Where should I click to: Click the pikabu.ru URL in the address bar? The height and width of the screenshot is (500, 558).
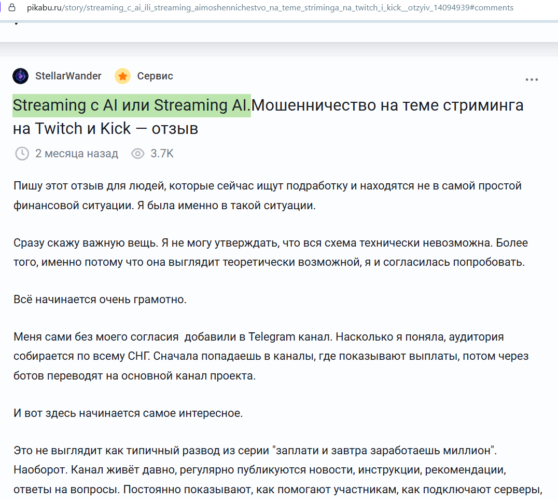coord(270,7)
